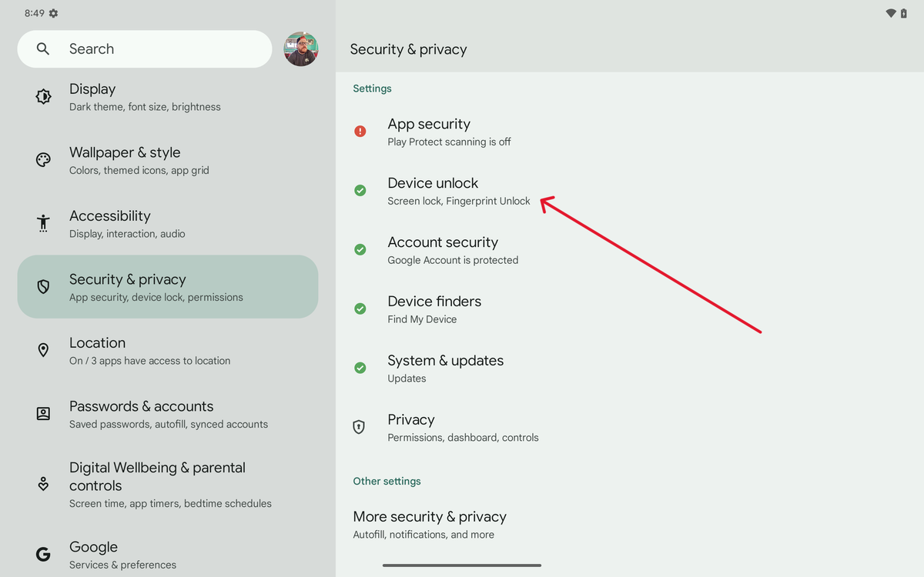Open Account security entry
Screen dimensions: 924x577
pos(453,250)
